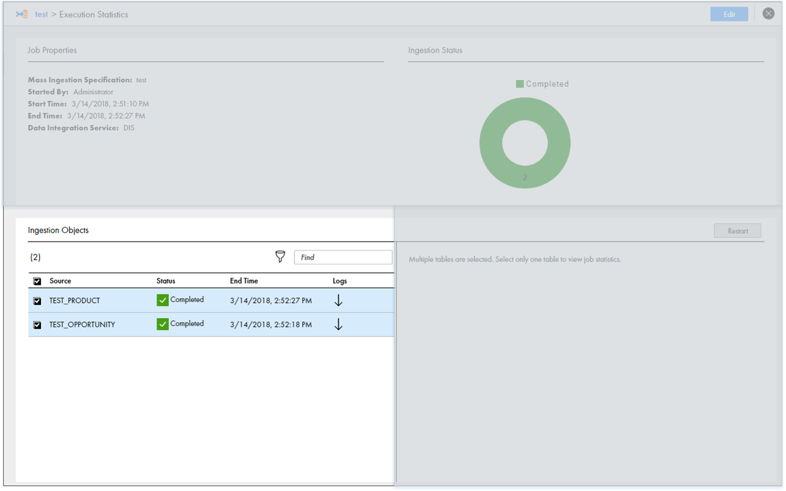Sort by the Source column header
This screenshot has height=491, width=786.
coord(60,281)
